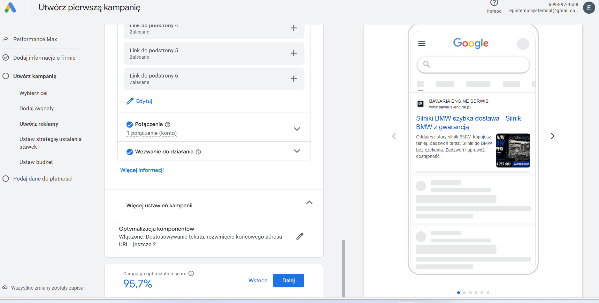Click the Edytuj pencil icon
Screen dimensions: 599x303
coord(130,101)
